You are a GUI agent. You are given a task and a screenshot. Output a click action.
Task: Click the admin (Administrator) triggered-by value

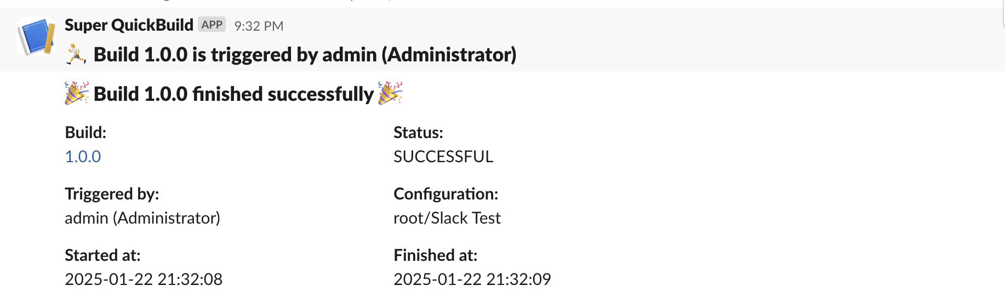142,218
